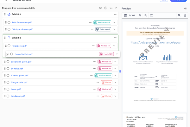Open more options for Sollicitudin ipsum.pdf
190x127 pixels.
(94, 62)
